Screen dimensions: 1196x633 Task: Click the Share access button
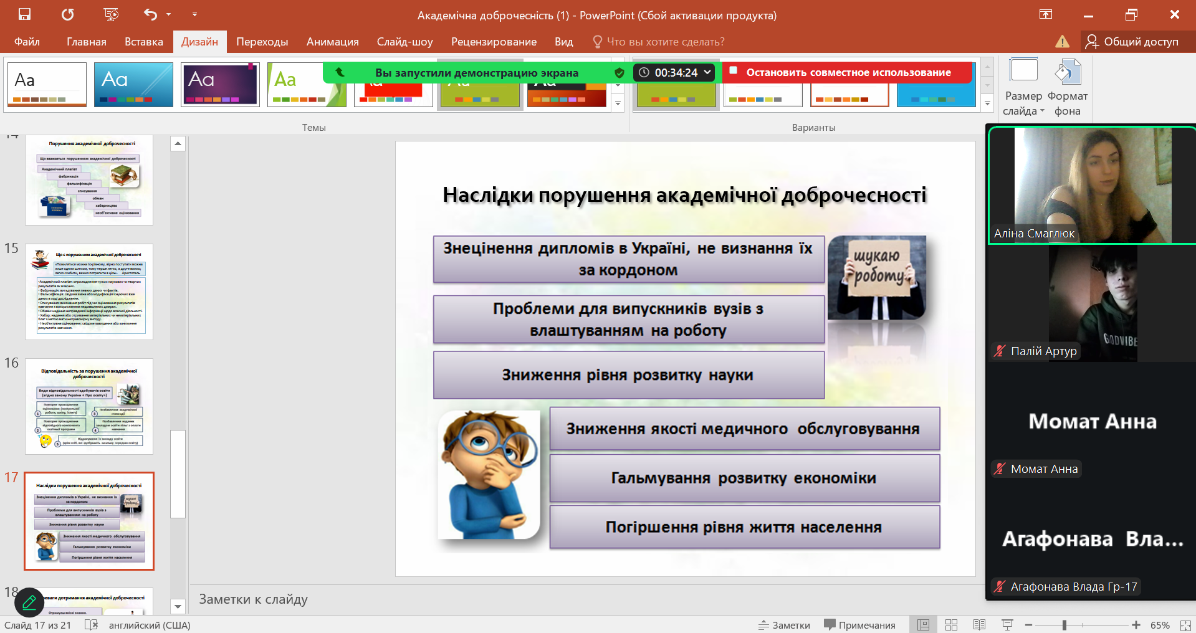[1132, 42]
